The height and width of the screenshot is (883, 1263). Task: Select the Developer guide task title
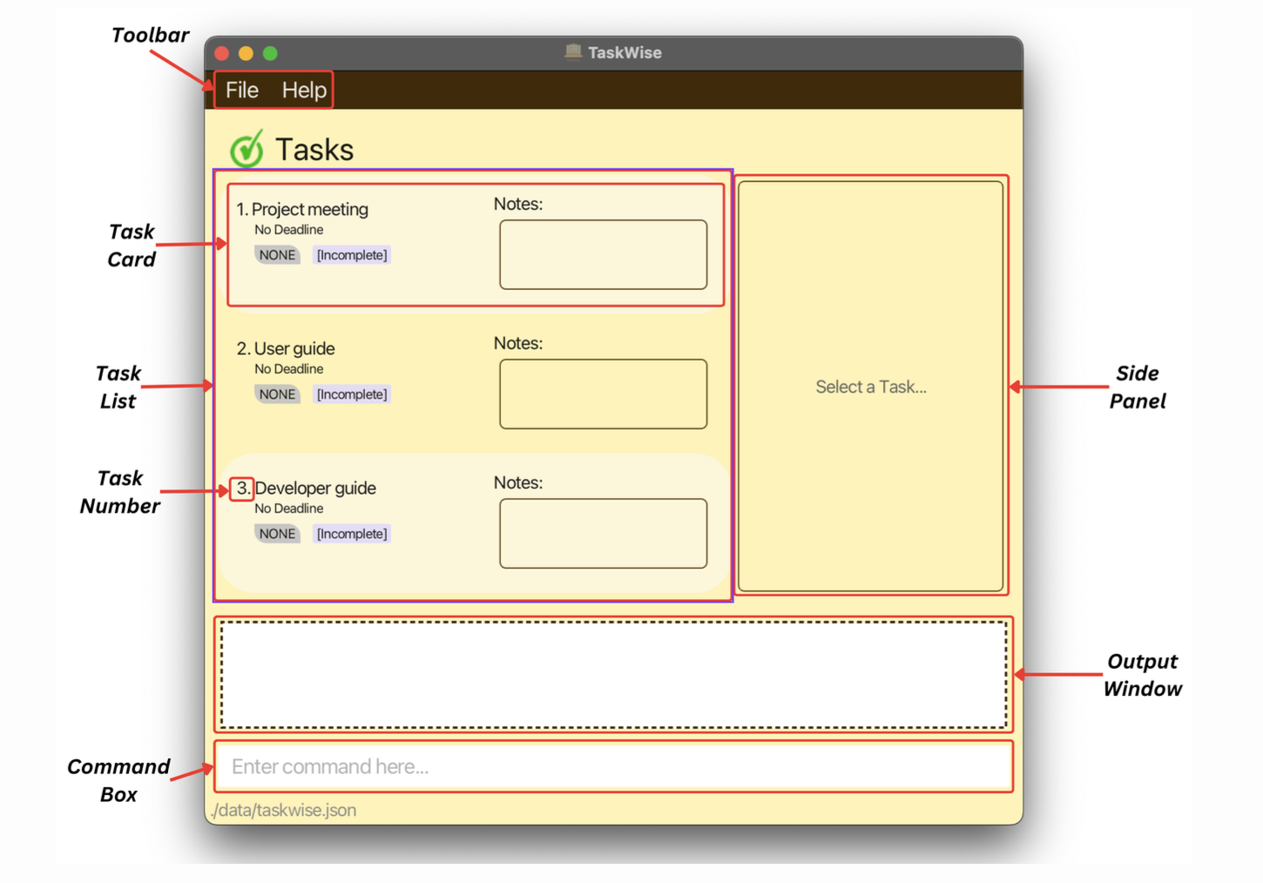point(315,488)
